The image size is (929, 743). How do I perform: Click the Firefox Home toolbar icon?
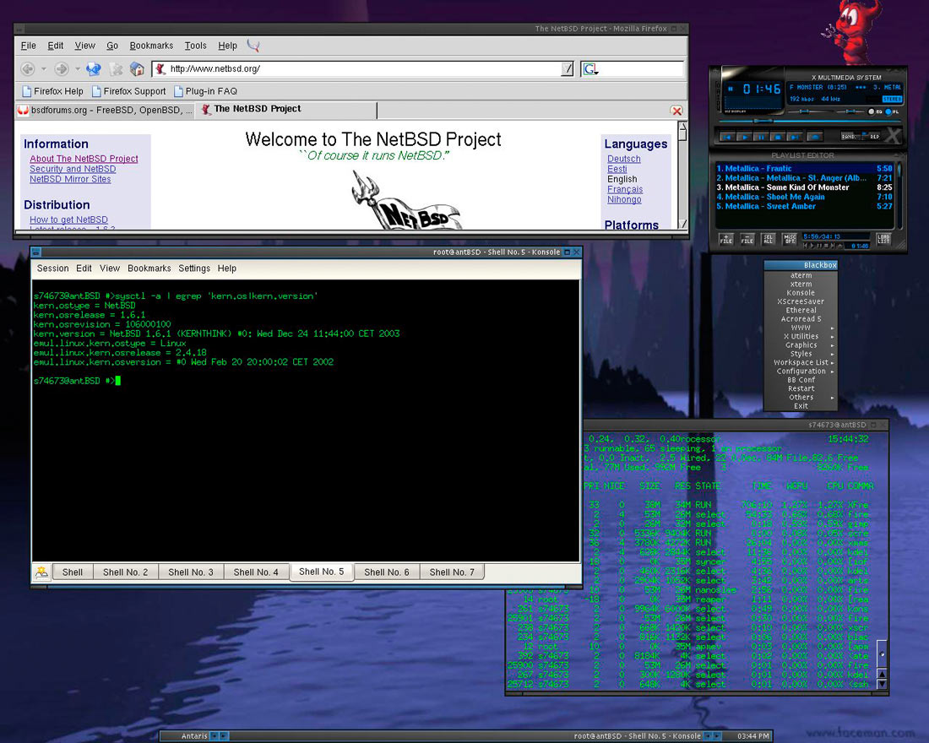coord(137,69)
